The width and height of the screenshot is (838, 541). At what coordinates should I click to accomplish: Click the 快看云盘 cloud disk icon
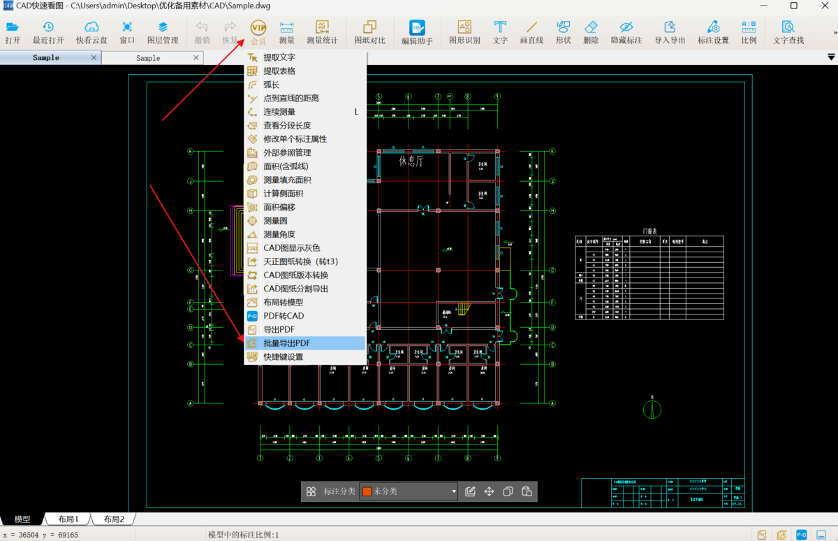(91, 31)
